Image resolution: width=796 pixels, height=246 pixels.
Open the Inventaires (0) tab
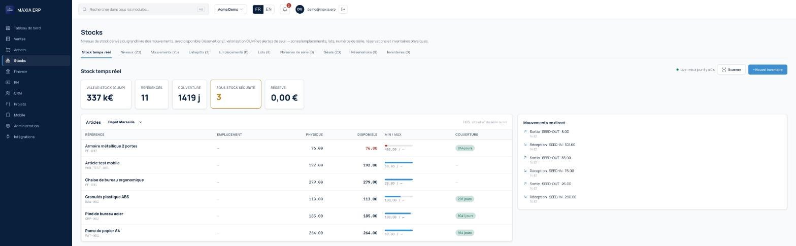(398, 52)
